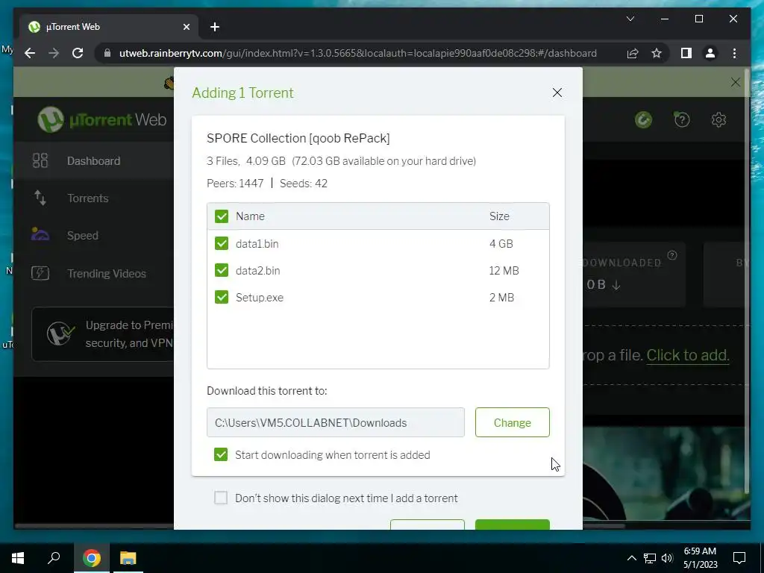The width and height of the screenshot is (764, 573).
Task: Click the green µTorrent circular icon in header
Action: [643, 119]
